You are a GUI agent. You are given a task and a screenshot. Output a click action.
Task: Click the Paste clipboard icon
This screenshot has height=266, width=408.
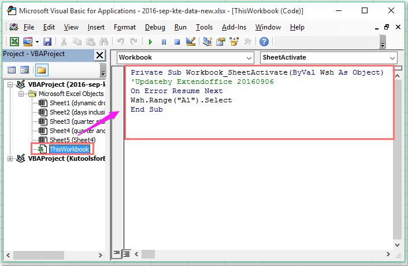click(x=90, y=42)
